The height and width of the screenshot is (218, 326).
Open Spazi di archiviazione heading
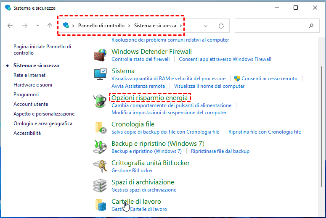click(143, 182)
